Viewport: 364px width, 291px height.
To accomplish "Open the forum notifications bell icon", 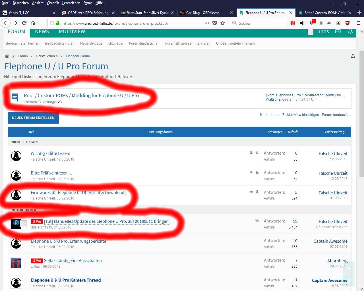I will [x=350, y=32].
